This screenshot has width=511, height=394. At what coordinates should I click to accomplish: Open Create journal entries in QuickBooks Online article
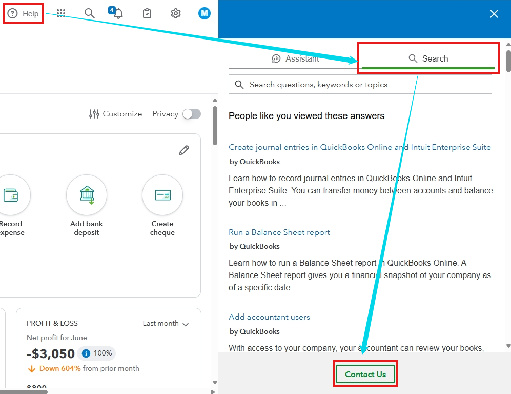359,147
